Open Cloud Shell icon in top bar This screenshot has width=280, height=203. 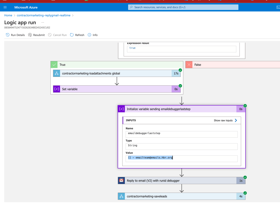tap(278, 7)
